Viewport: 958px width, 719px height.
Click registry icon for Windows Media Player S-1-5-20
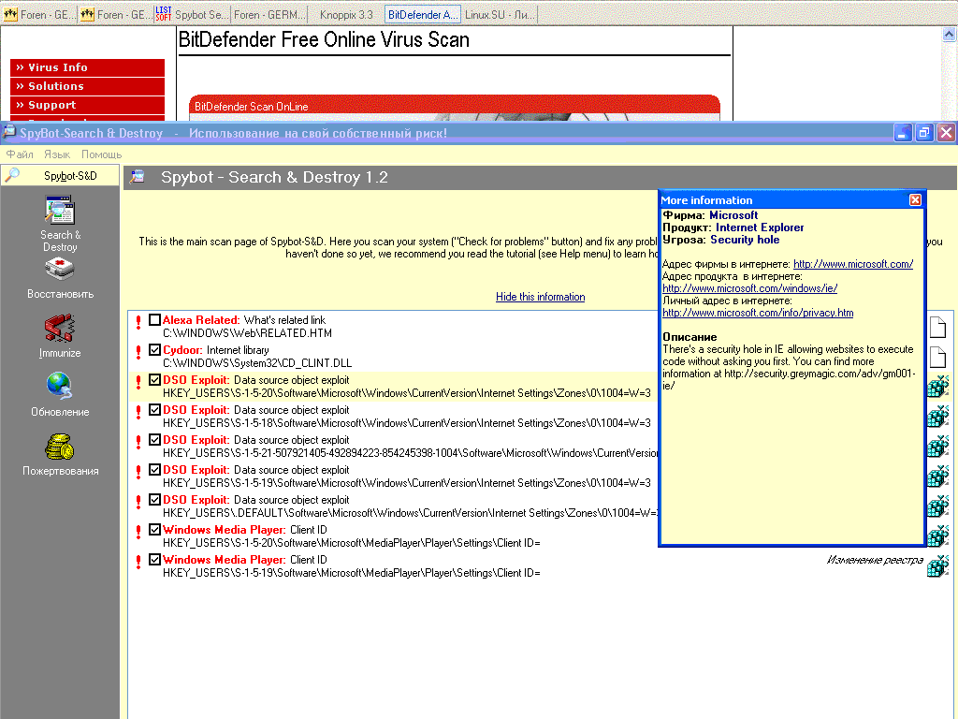click(x=937, y=536)
